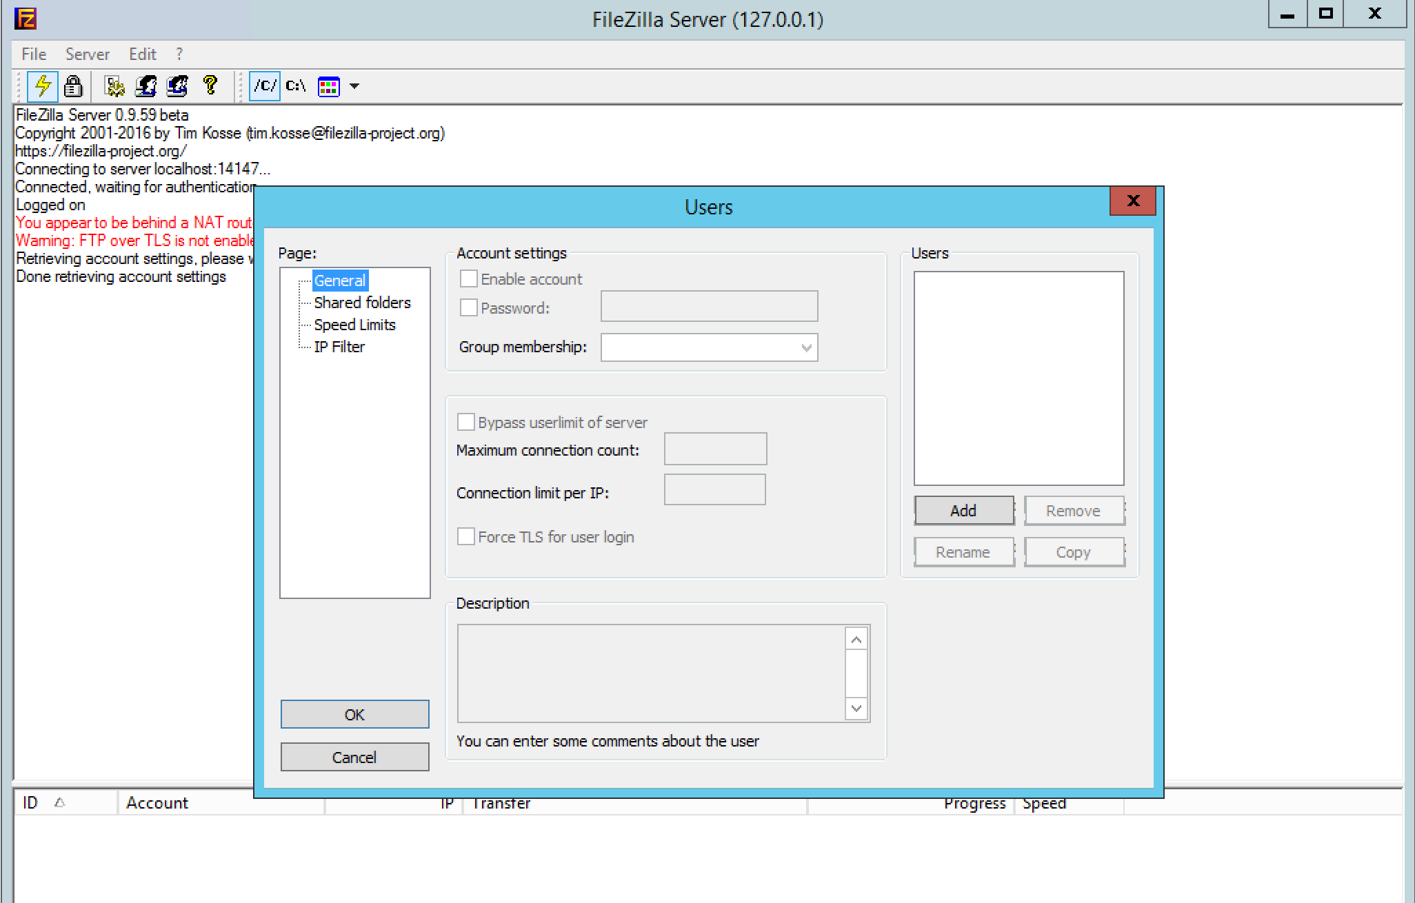The image size is (1415, 903).
Task: Select the Shared folders page
Action: point(362,303)
